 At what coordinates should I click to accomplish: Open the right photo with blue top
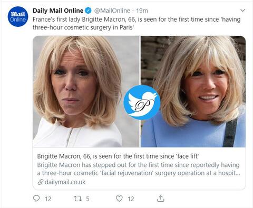click(x=193, y=92)
